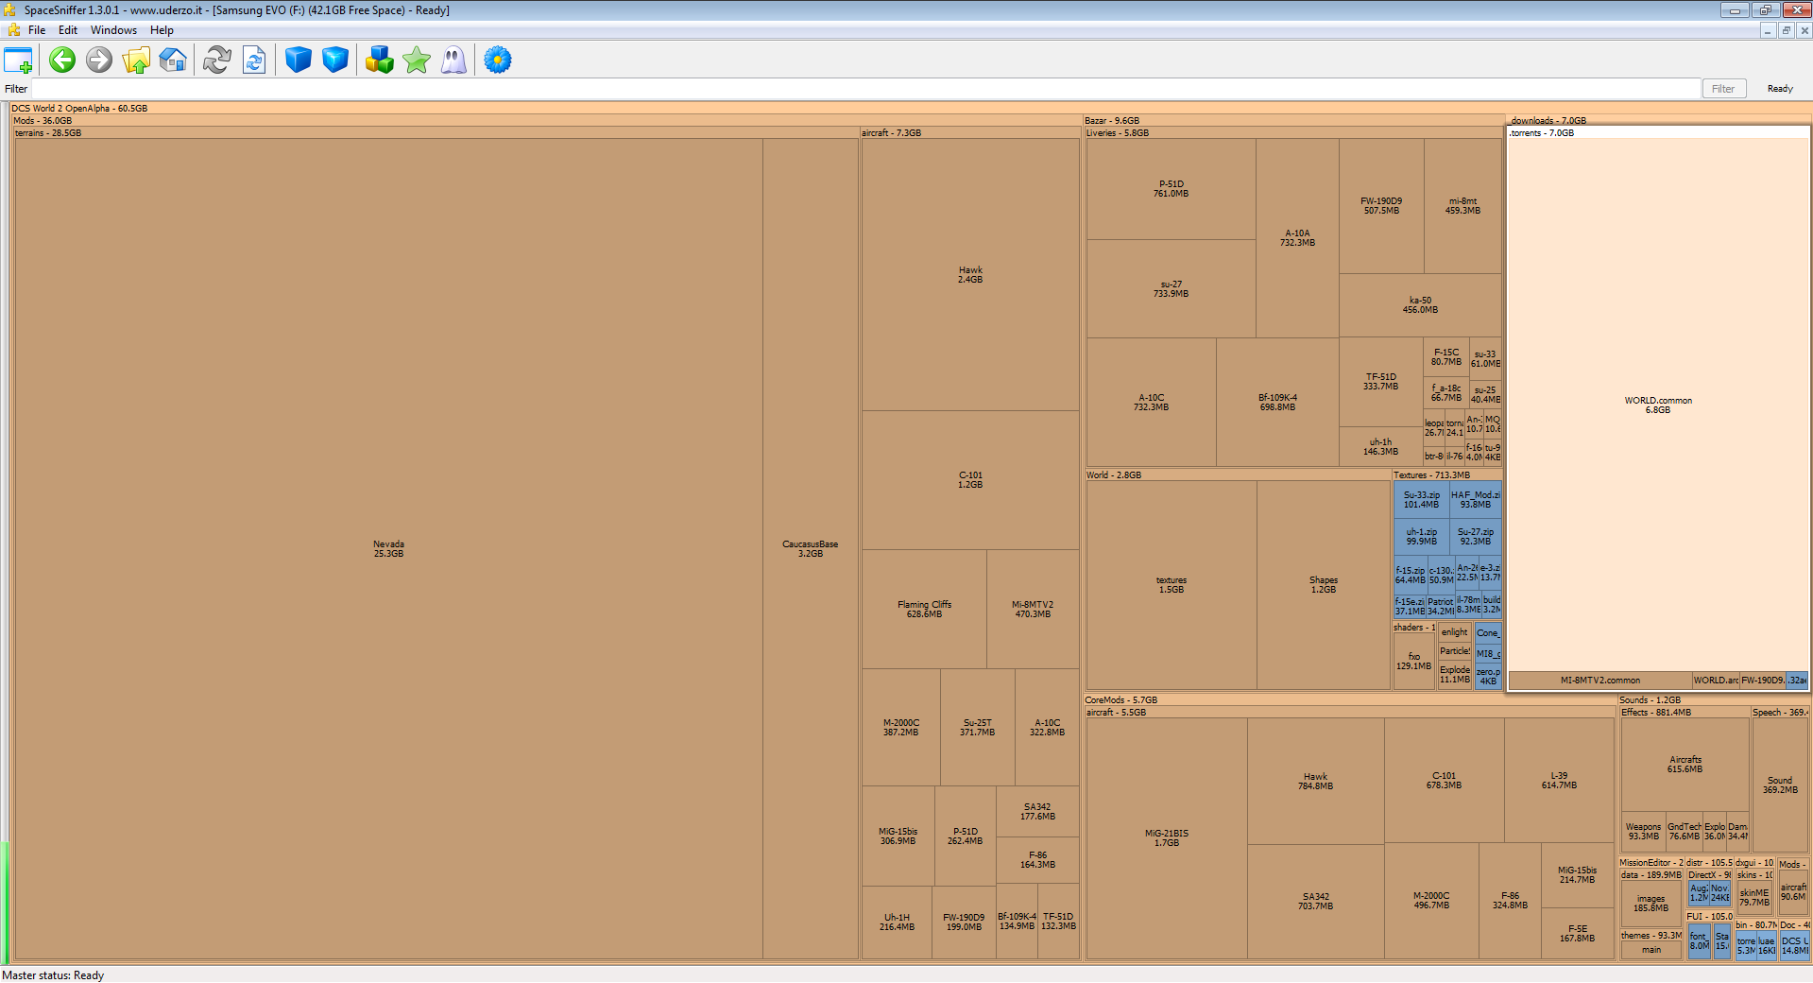Start a new master scan
1813x983 pixels.
217,60
